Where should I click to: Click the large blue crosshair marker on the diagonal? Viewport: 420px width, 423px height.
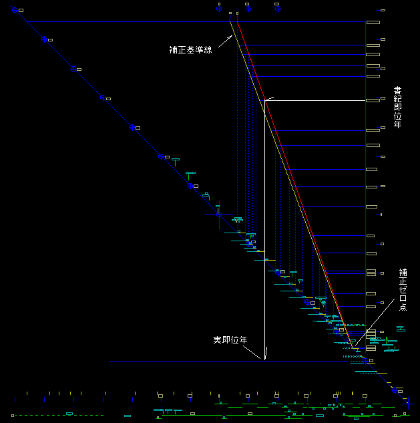(219, 215)
